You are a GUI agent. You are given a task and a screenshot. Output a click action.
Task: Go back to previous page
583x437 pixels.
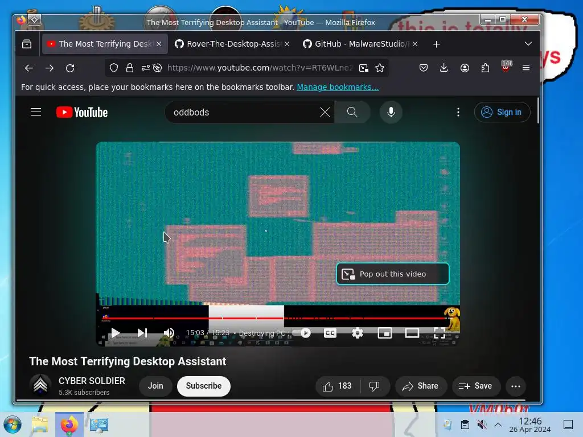[29, 68]
